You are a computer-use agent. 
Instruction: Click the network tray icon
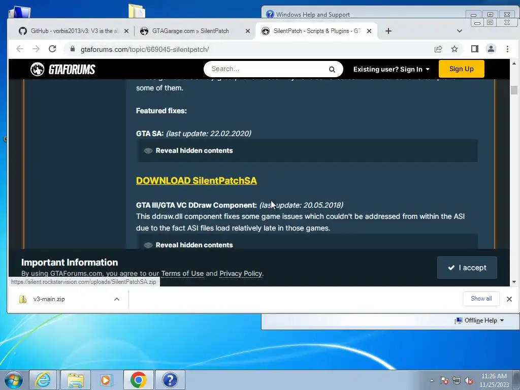pyautogui.click(x=457, y=380)
